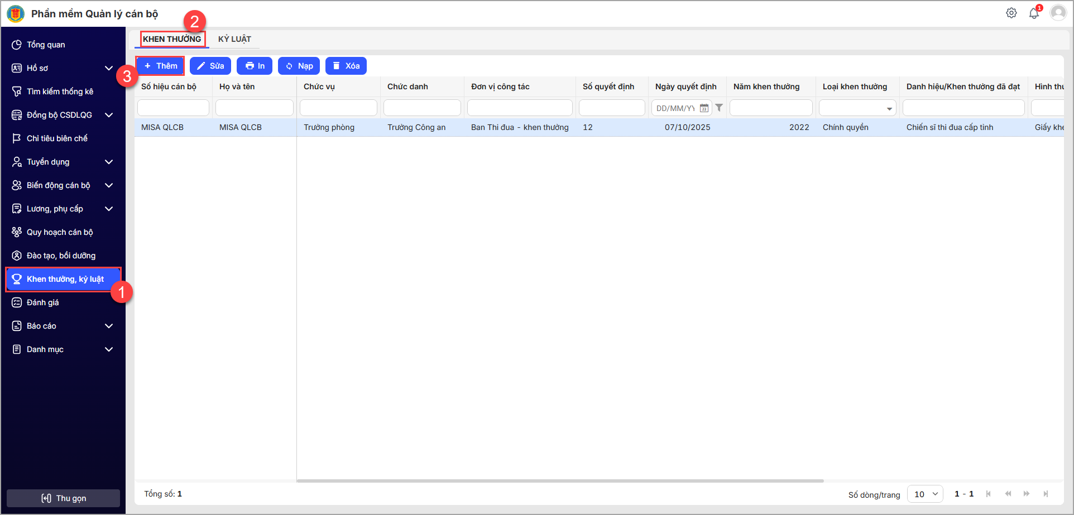Click the Họ và tên filter field
Image resolution: width=1074 pixels, height=515 pixels.
254,108
